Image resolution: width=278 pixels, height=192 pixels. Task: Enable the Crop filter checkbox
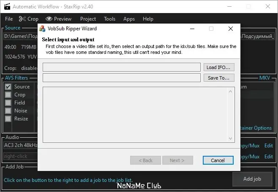click(x=8, y=95)
